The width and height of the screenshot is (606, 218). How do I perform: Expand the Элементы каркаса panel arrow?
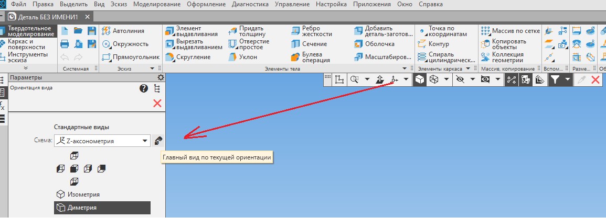pos(468,68)
